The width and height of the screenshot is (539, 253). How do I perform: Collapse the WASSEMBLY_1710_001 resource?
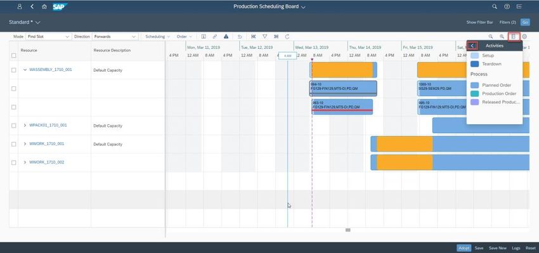click(x=25, y=70)
